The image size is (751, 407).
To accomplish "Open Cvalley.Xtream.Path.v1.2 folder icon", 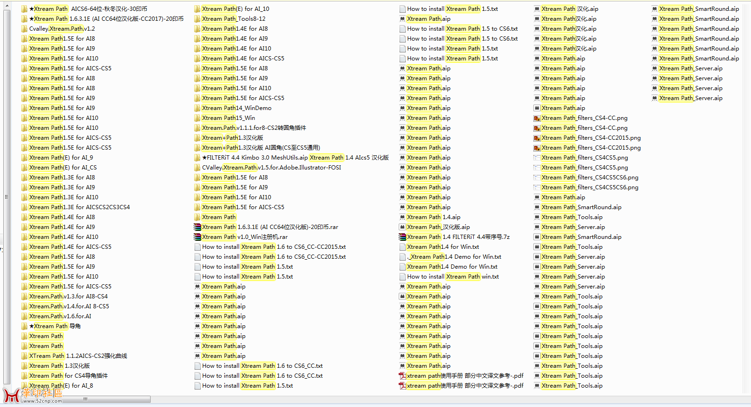I will tap(25, 29).
